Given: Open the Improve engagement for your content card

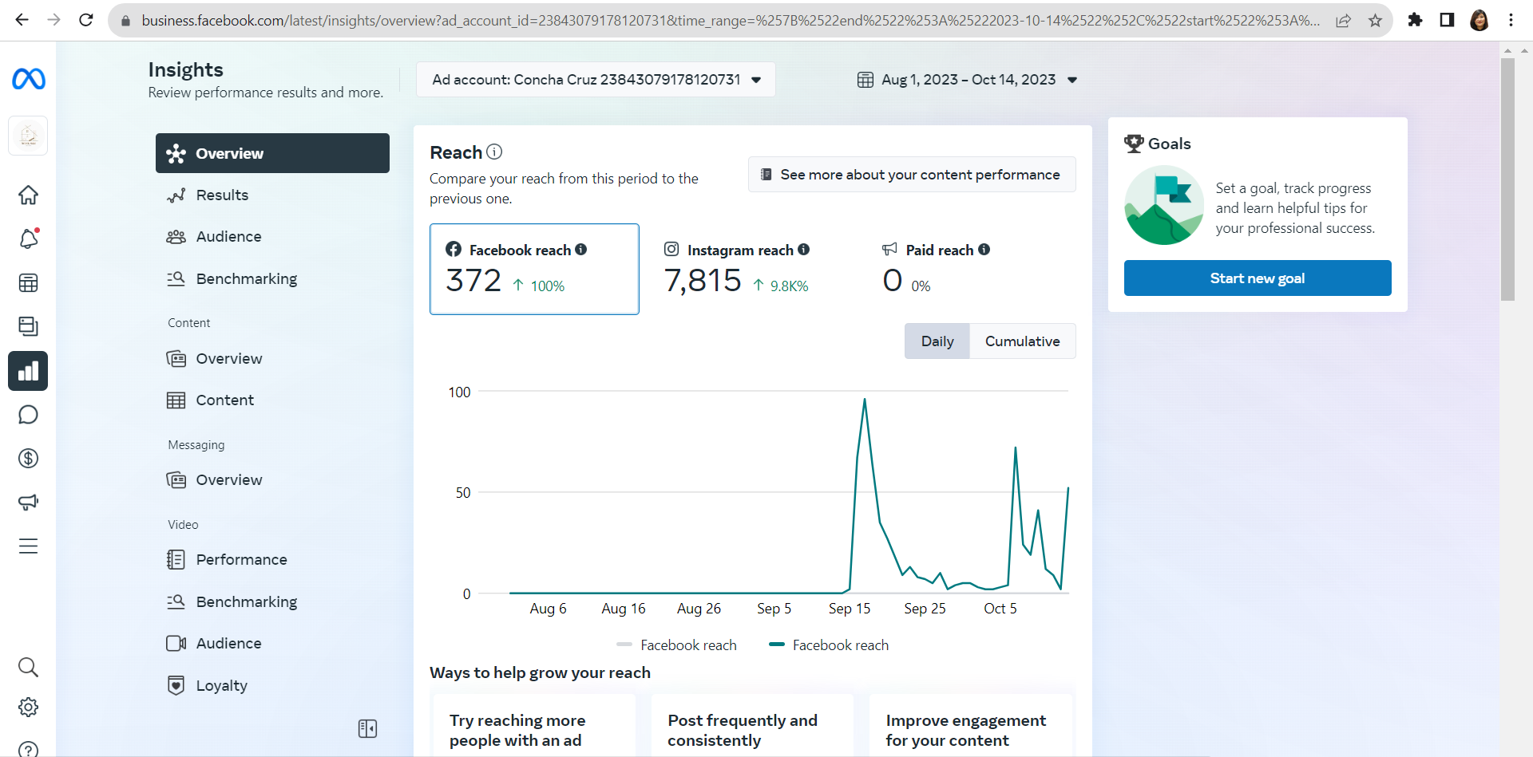Looking at the screenshot, I should (x=971, y=725).
